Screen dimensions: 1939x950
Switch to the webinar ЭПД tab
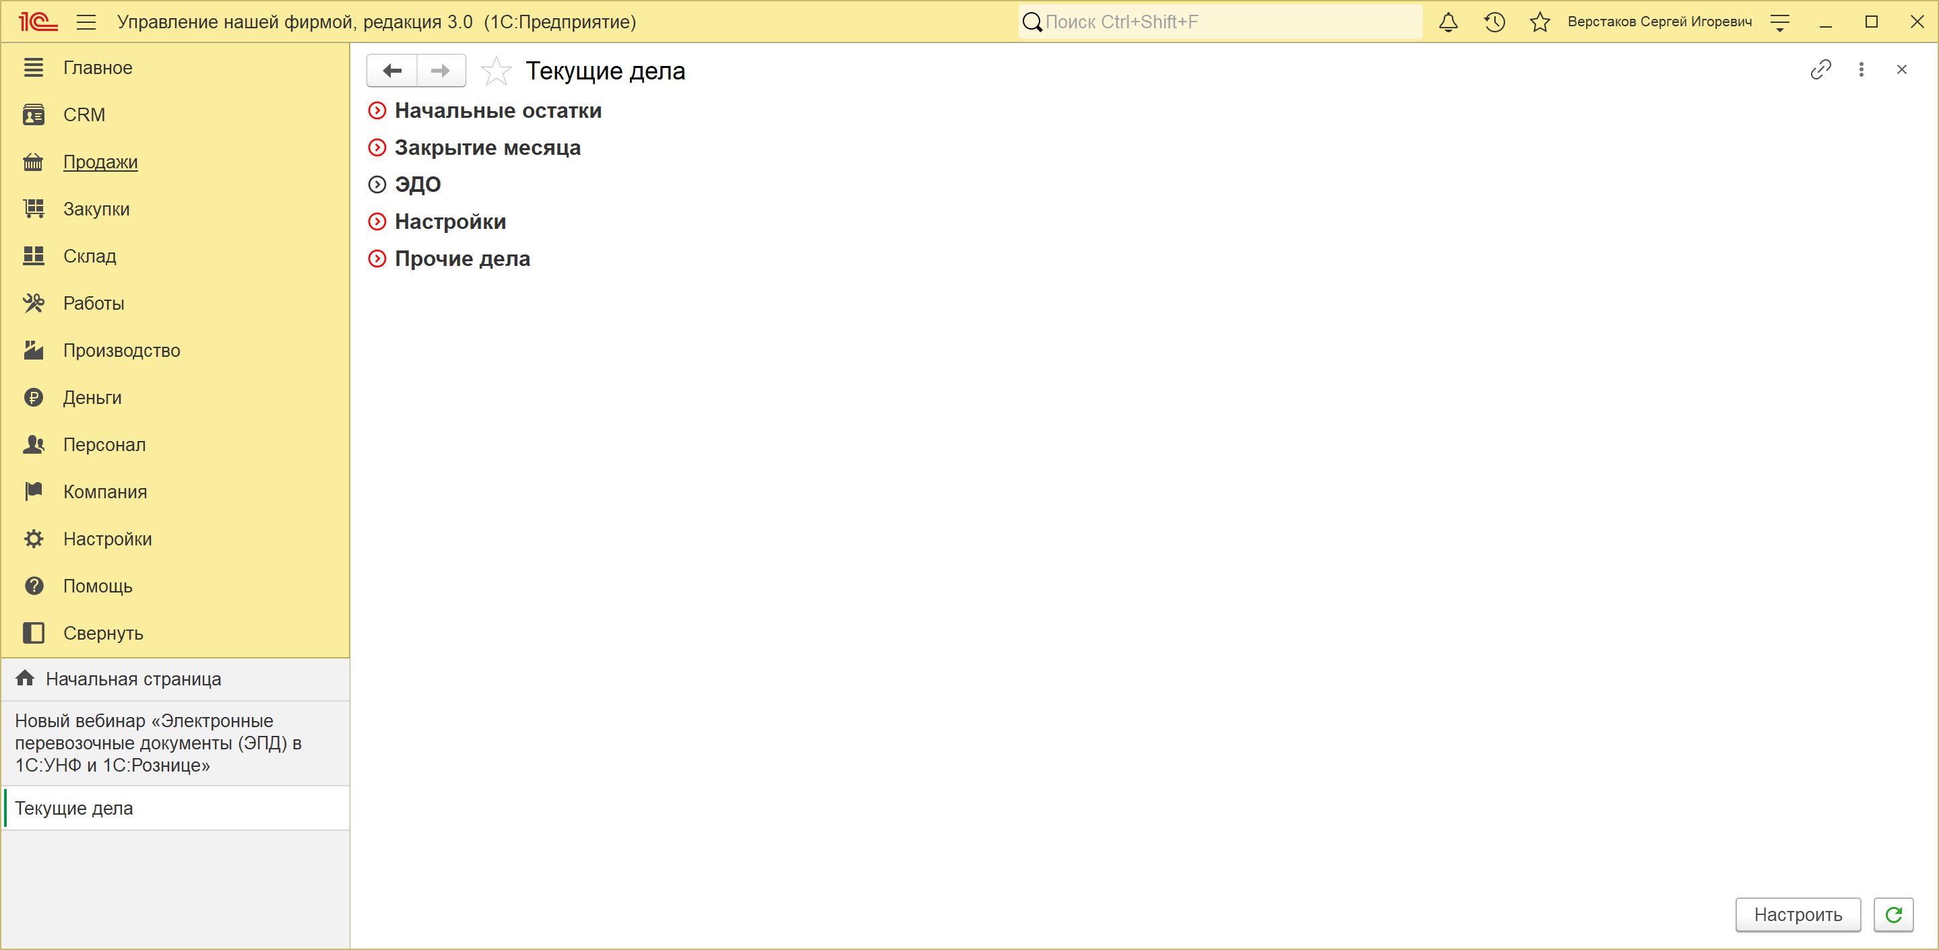click(176, 743)
